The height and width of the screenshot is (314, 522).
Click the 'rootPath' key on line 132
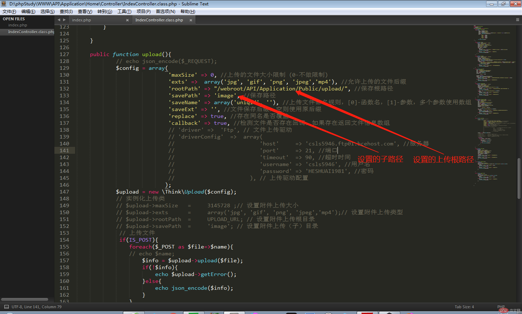point(185,89)
